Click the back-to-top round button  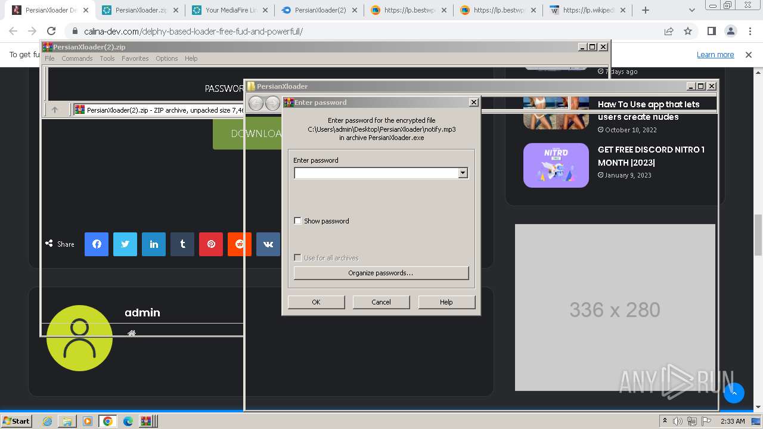[734, 393]
